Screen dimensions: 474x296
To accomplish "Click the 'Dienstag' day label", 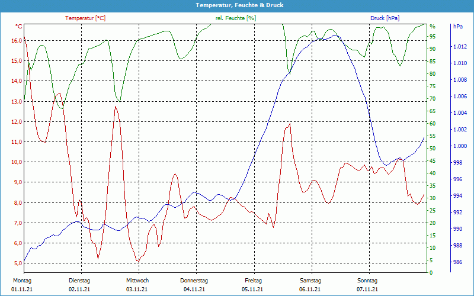I will click(x=79, y=281).
